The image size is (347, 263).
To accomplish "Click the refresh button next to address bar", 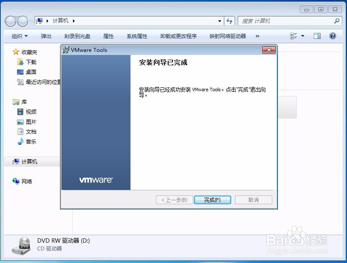I will coord(229,21).
